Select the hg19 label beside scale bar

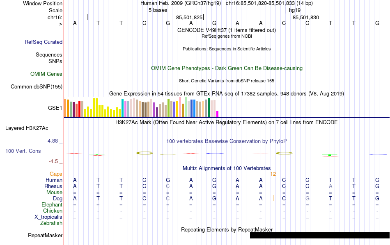pyautogui.click(x=295, y=10)
